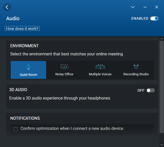Image resolution: width=164 pixels, height=147 pixels.
Task: Click the vertical scrollbar thumb
Action: point(161,87)
